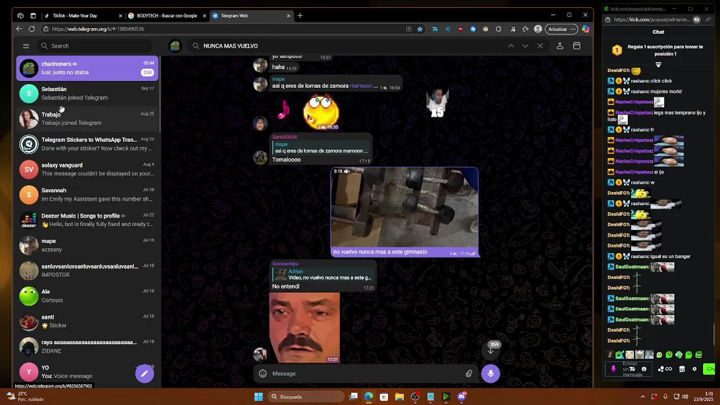Image resolution: width=720 pixels, height=405 pixels.
Task: Go to next search result arrow
Action: coord(525,46)
